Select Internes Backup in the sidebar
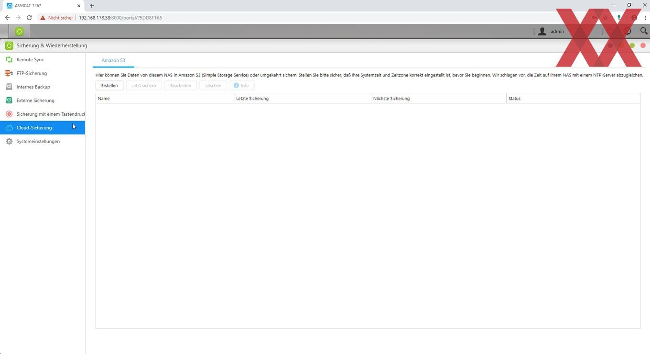The image size is (650, 354). click(43, 87)
